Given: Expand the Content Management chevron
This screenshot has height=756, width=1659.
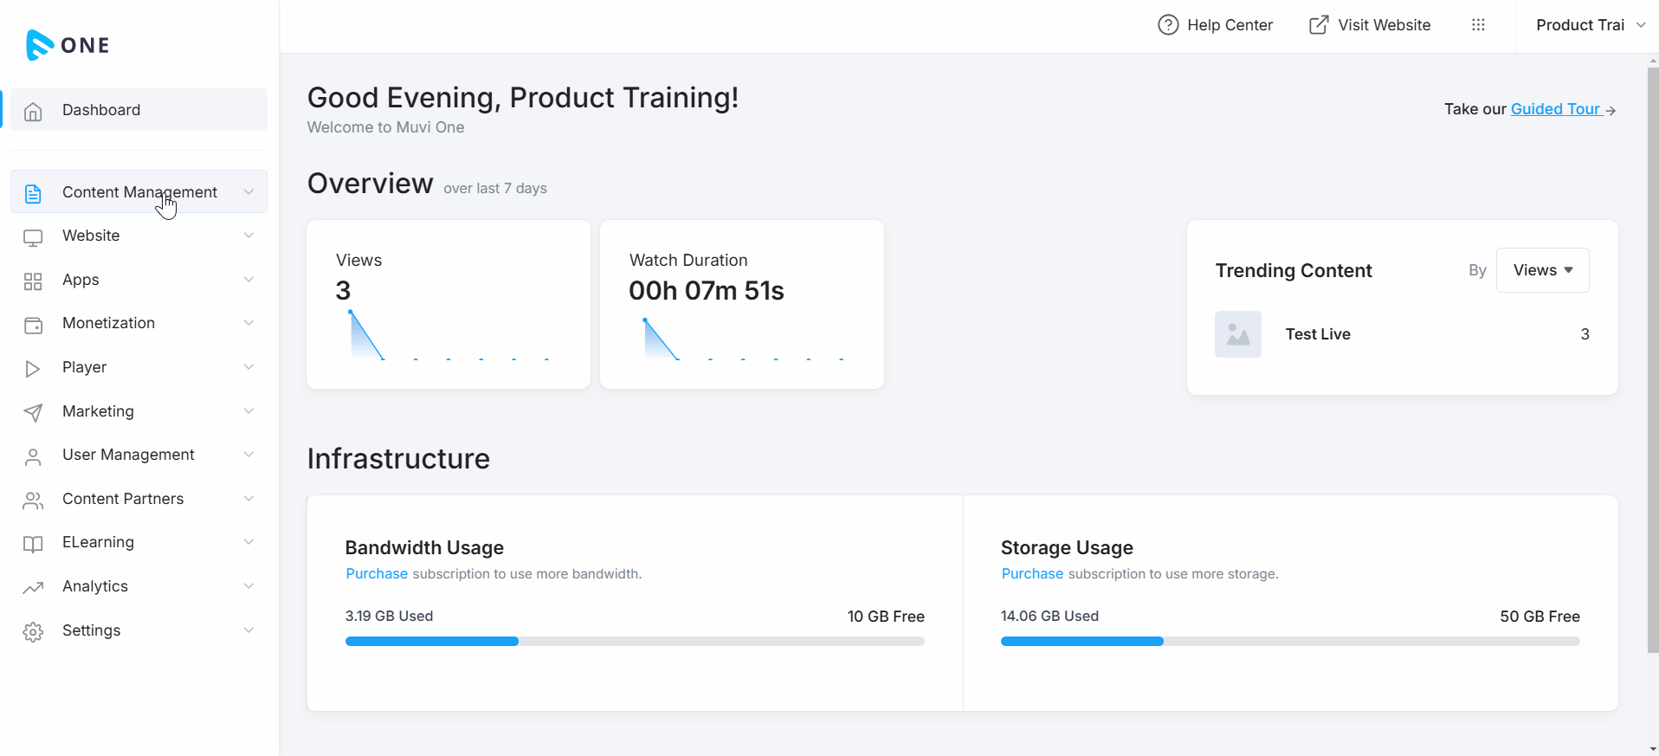Looking at the screenshot, I should pos(249,192).
